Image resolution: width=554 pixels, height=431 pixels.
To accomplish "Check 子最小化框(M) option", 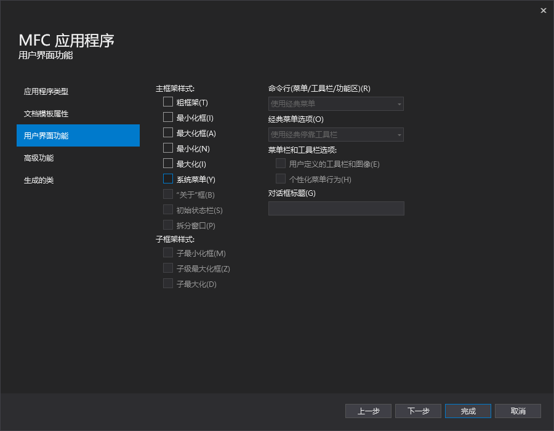I will pyautogui.click(x=168, y=252).
